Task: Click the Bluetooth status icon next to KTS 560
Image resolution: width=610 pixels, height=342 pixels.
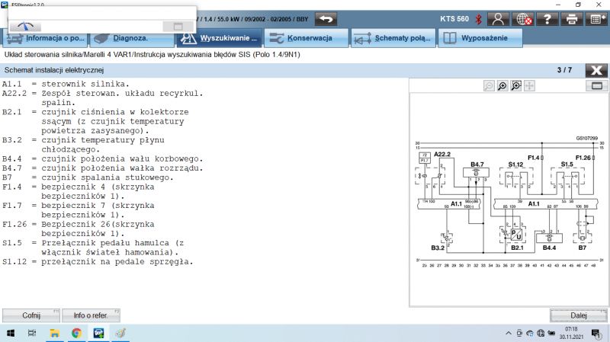Action: [479, 19]
